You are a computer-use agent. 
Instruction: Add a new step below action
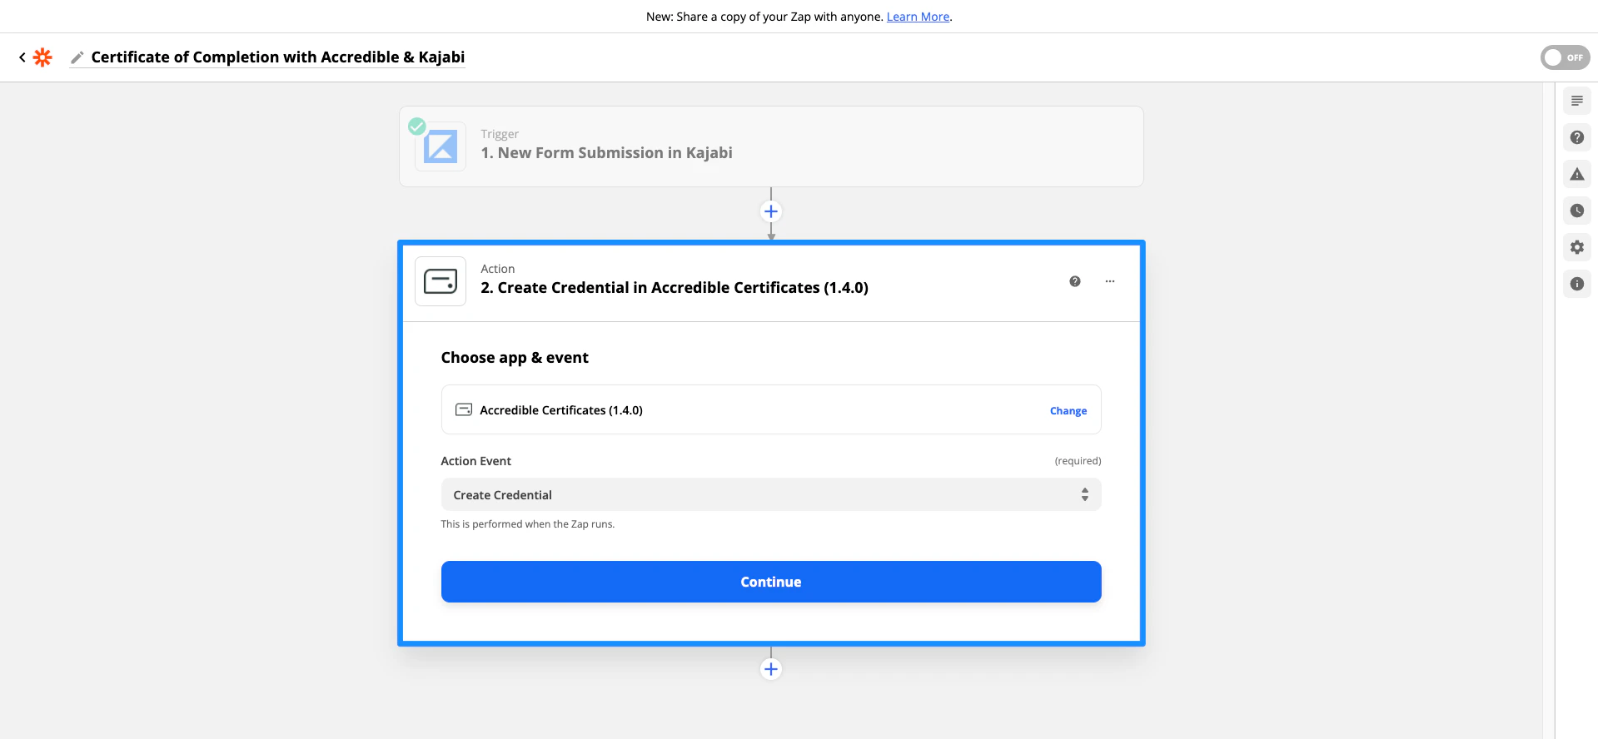[x=771, y=669]
